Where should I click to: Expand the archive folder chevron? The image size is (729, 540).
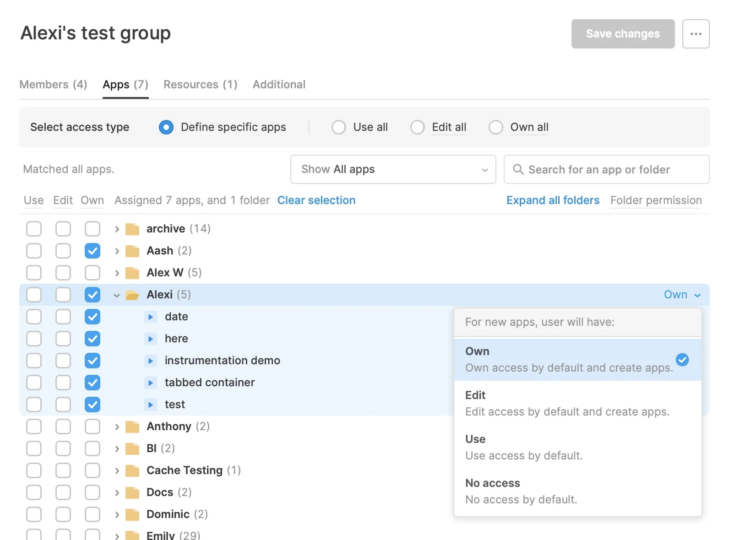pyautogui.click(x=117, y=229)
